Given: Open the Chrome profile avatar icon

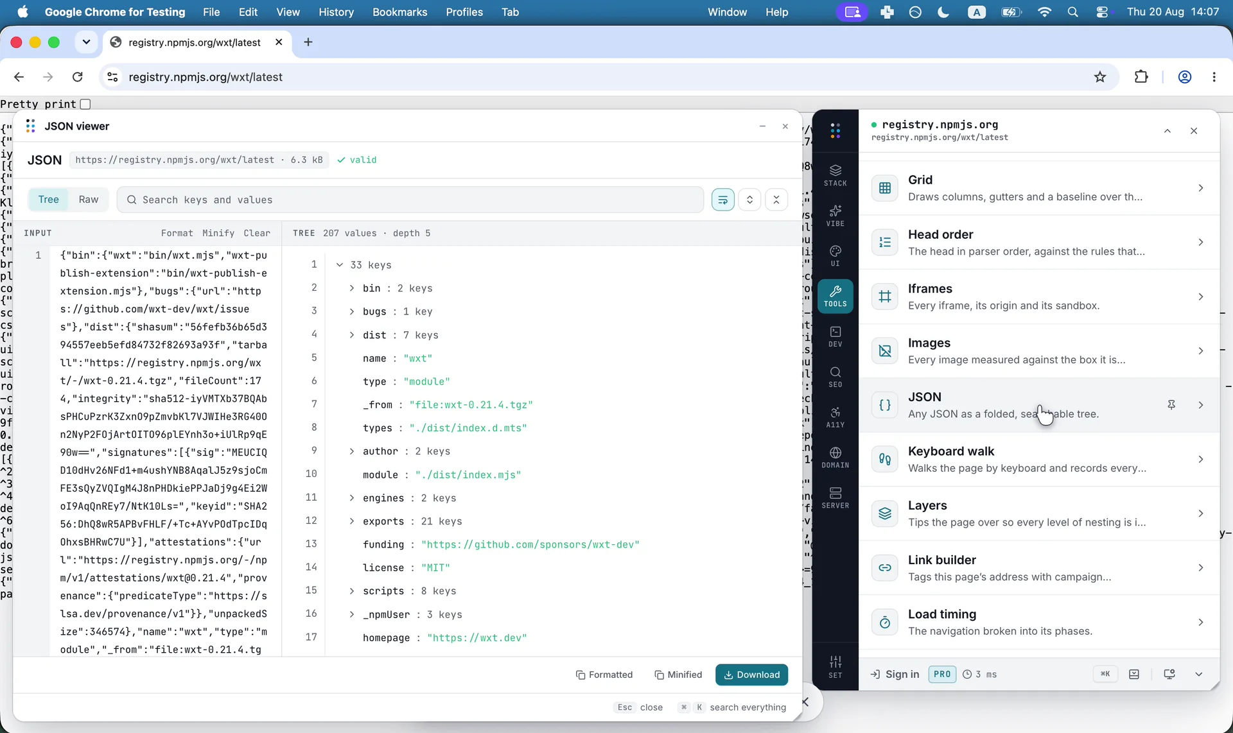Looking at the screenshot, I should pyautogui.click(x=1185, y=77).
